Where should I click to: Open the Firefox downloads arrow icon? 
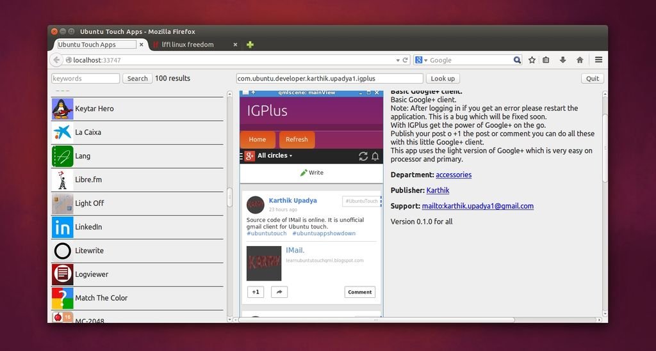click(563, 60)
